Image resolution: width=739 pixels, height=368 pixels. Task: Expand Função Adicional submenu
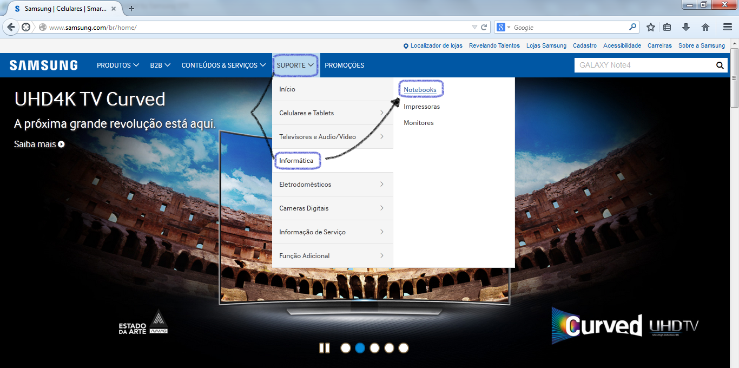pyautogui.click(x=333, y=256)
